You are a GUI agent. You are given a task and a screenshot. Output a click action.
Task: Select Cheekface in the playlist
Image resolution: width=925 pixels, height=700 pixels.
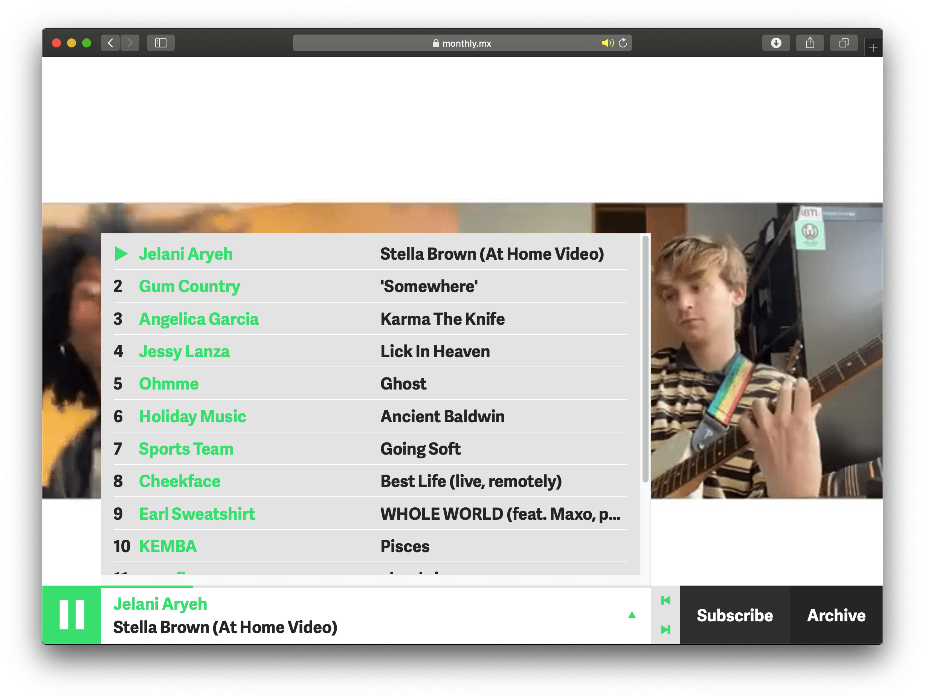click(179, 481)
